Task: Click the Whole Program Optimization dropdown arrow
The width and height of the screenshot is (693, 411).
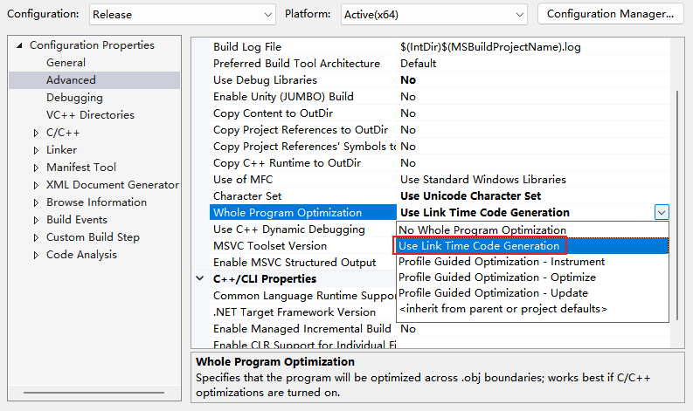Action: tap(662, 212)
